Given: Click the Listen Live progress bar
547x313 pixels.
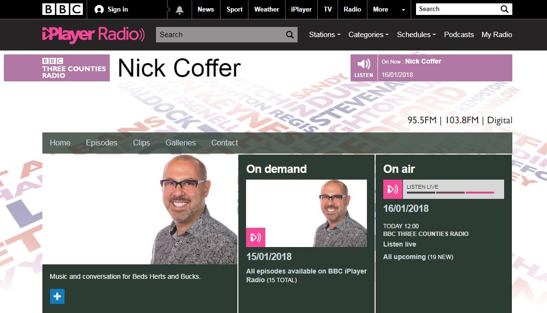Looking at the screenshot, I should (x=450, y=192).
